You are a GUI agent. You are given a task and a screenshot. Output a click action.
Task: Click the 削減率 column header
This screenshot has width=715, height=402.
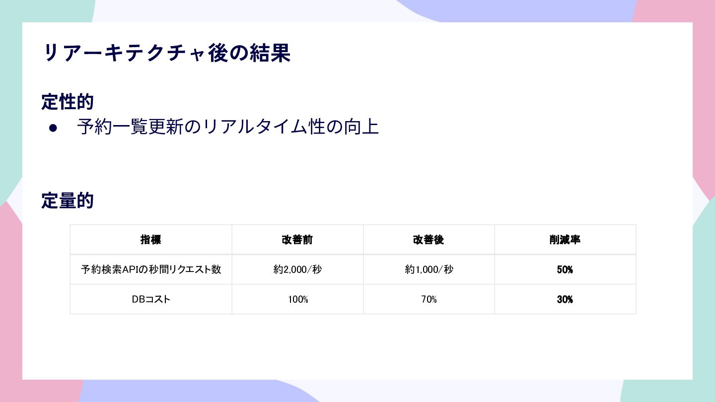565,240
